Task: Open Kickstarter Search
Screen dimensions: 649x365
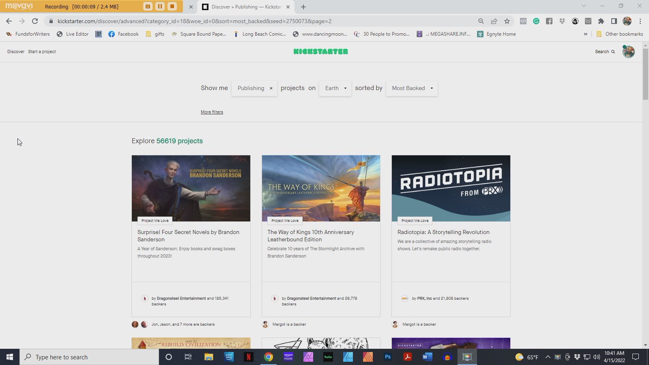Action: pos(605,52)
